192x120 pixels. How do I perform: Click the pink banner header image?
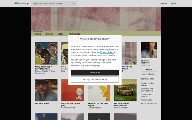click(96, 19)
